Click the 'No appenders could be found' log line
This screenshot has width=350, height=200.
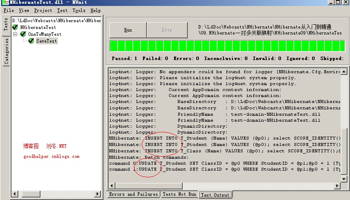click(x=224, y=72)
